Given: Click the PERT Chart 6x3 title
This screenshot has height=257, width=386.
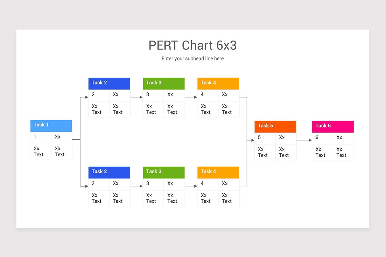Looking at the screenshot, I should click(x=193, y=45).
